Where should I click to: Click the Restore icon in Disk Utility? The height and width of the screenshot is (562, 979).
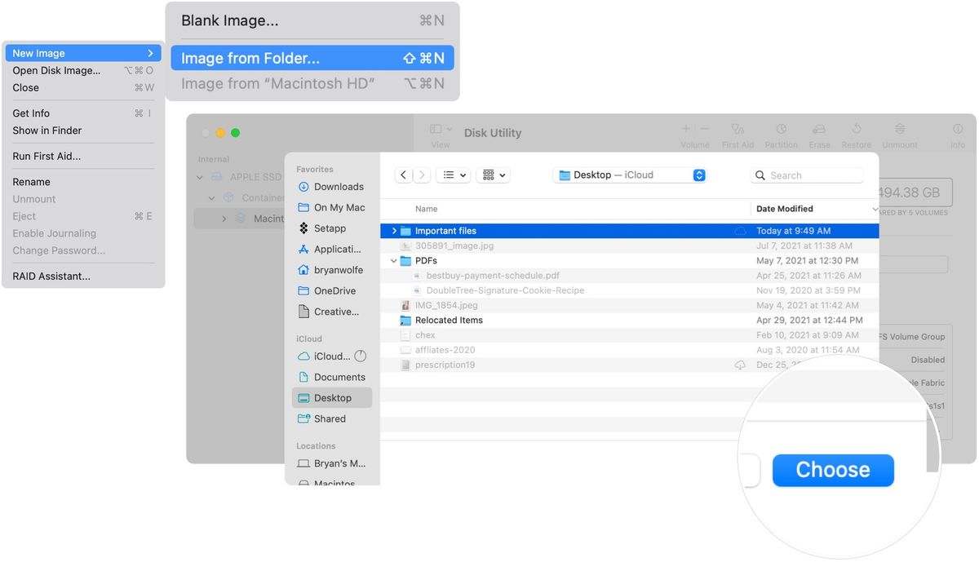856,129
